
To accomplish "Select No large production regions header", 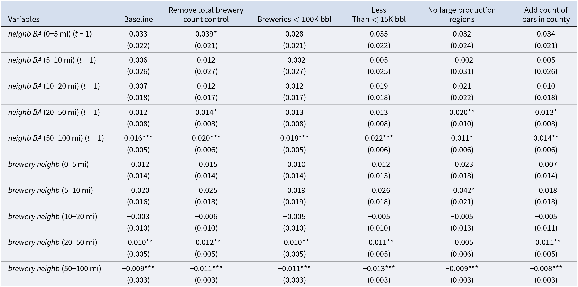I will click(462, 15).
